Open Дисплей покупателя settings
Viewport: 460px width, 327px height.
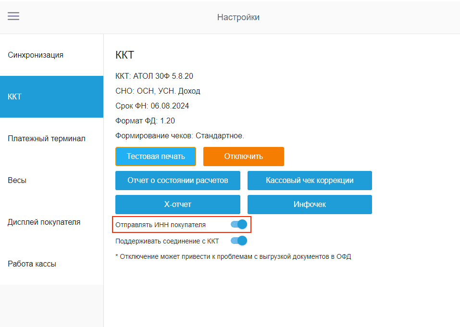(43, 222)
